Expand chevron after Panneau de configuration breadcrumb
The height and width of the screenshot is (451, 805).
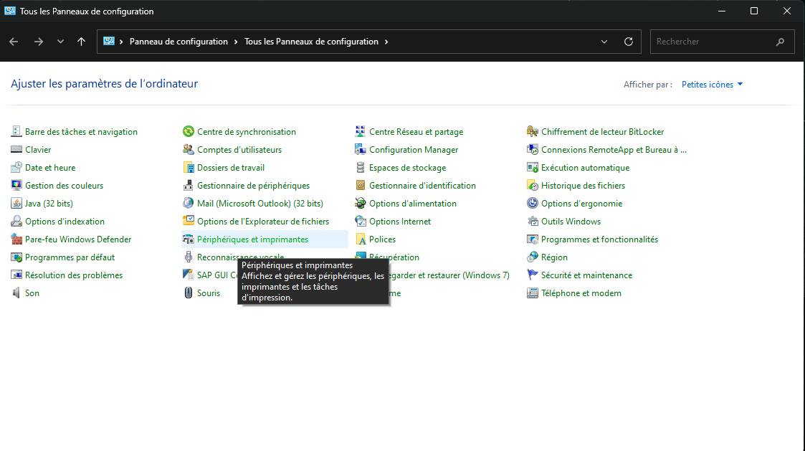(236, 42)
